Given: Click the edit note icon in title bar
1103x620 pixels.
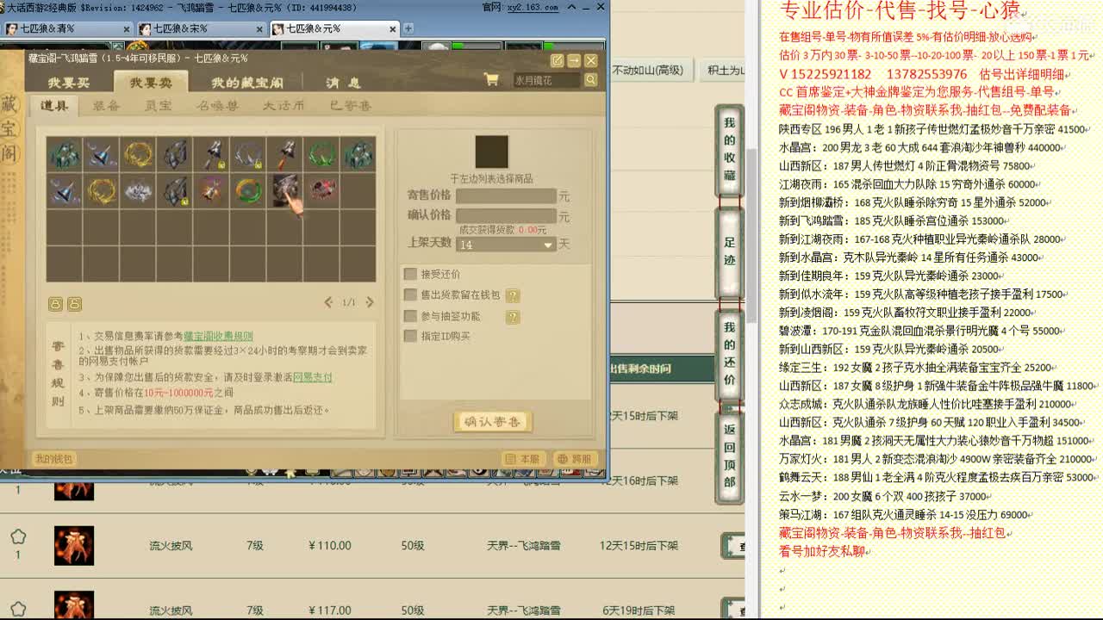Looking at the screenshot, I should (x=557, y=60).
